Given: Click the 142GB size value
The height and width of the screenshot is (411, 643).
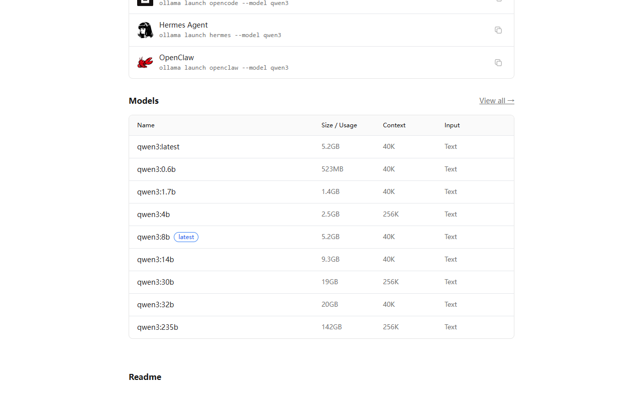Looking at the screenshot, I should pos(332,327).
